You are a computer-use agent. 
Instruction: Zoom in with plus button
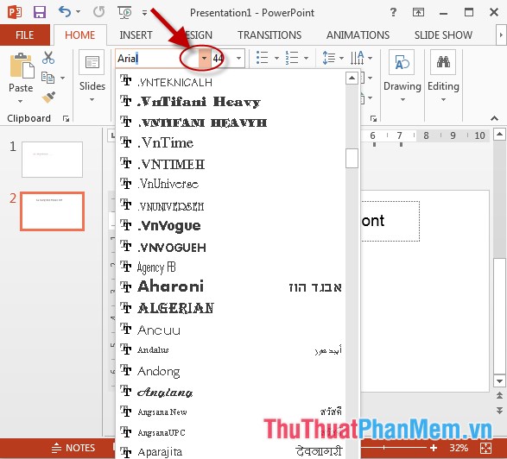point(434,448)
